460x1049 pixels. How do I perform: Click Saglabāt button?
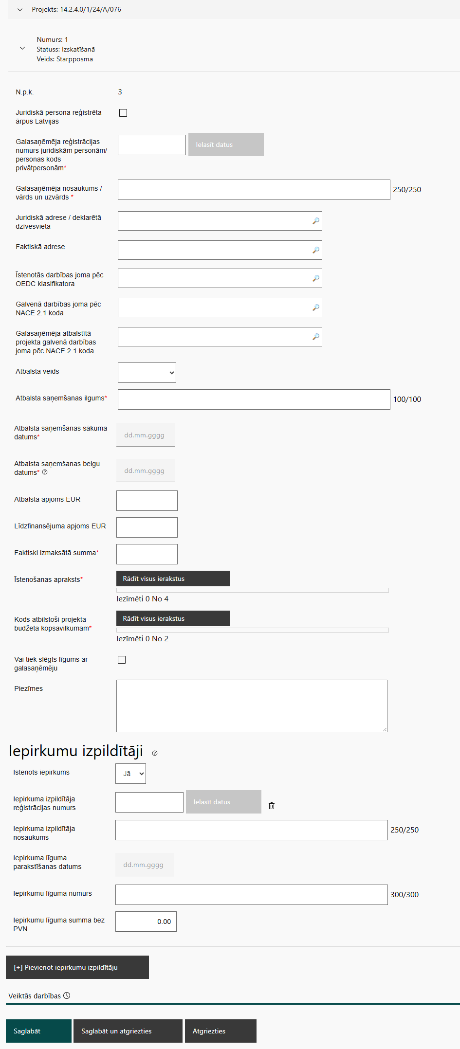point(38,1031)
